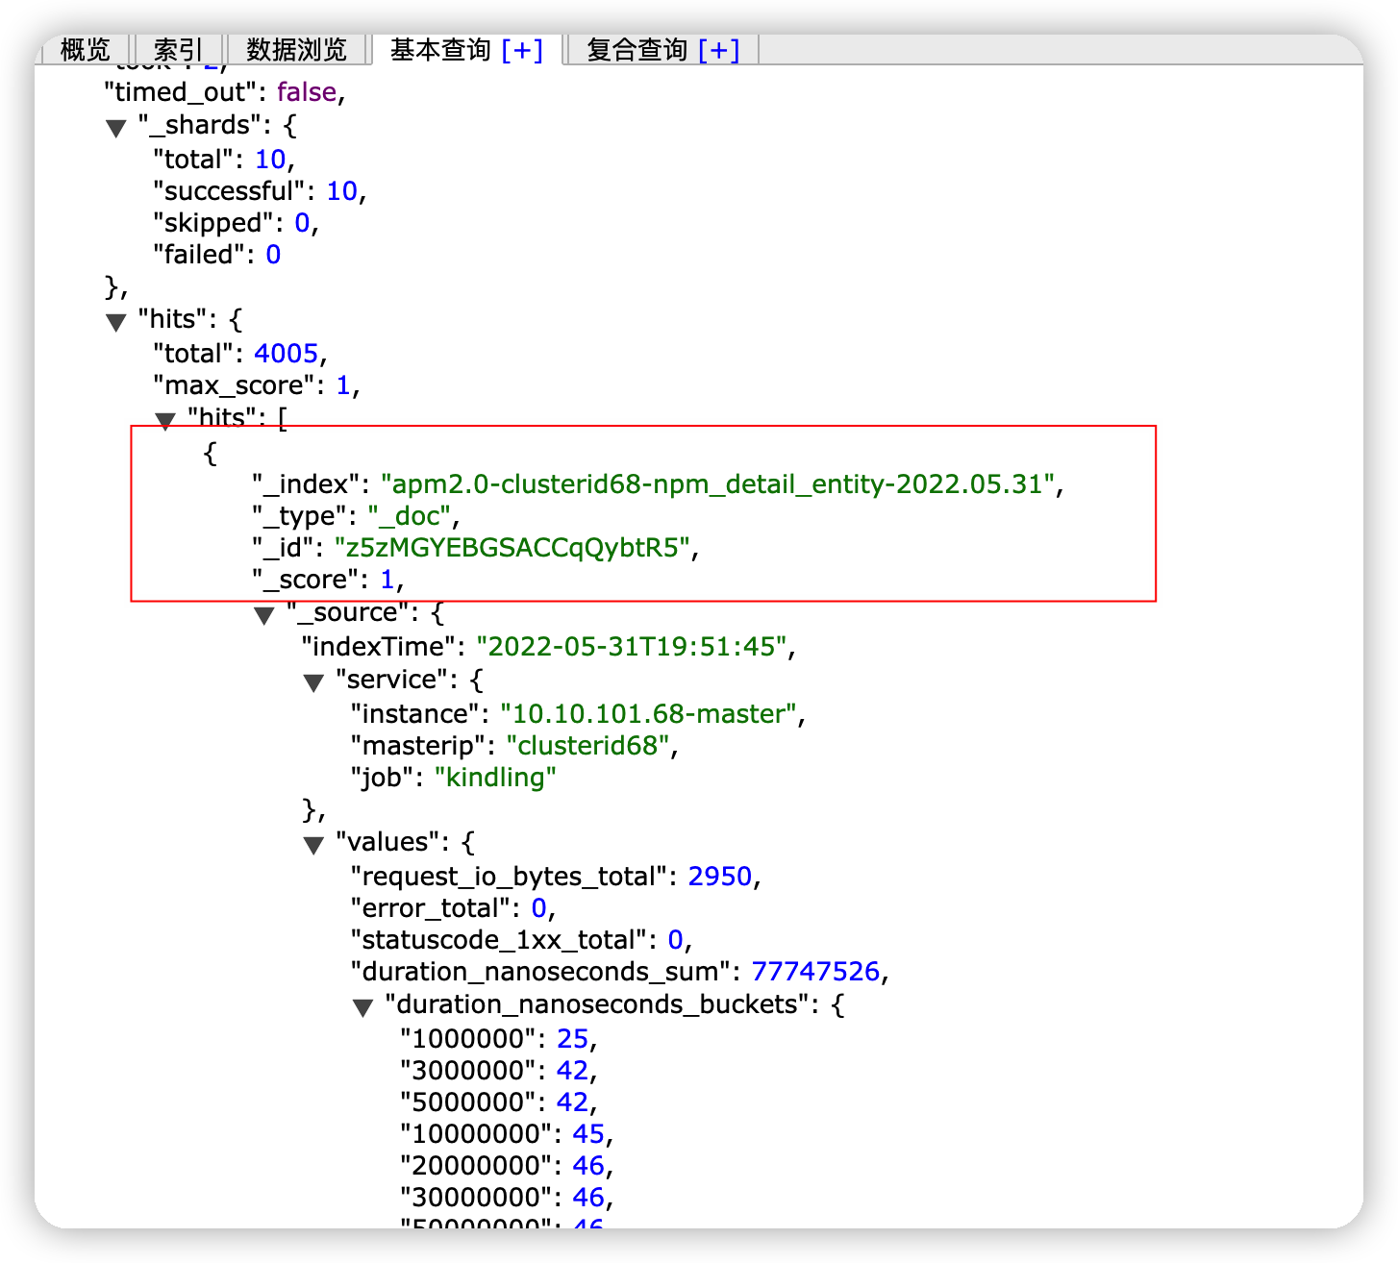Screen dimensions: 1398x1263
Task: Switch to the 索引 tab
Action: [178, 49]
